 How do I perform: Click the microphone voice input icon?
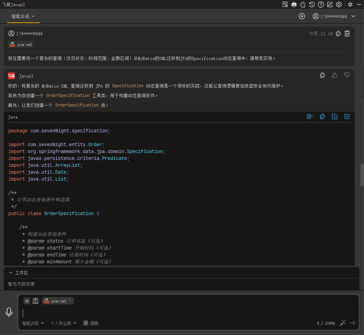click(x=9, y=312)
